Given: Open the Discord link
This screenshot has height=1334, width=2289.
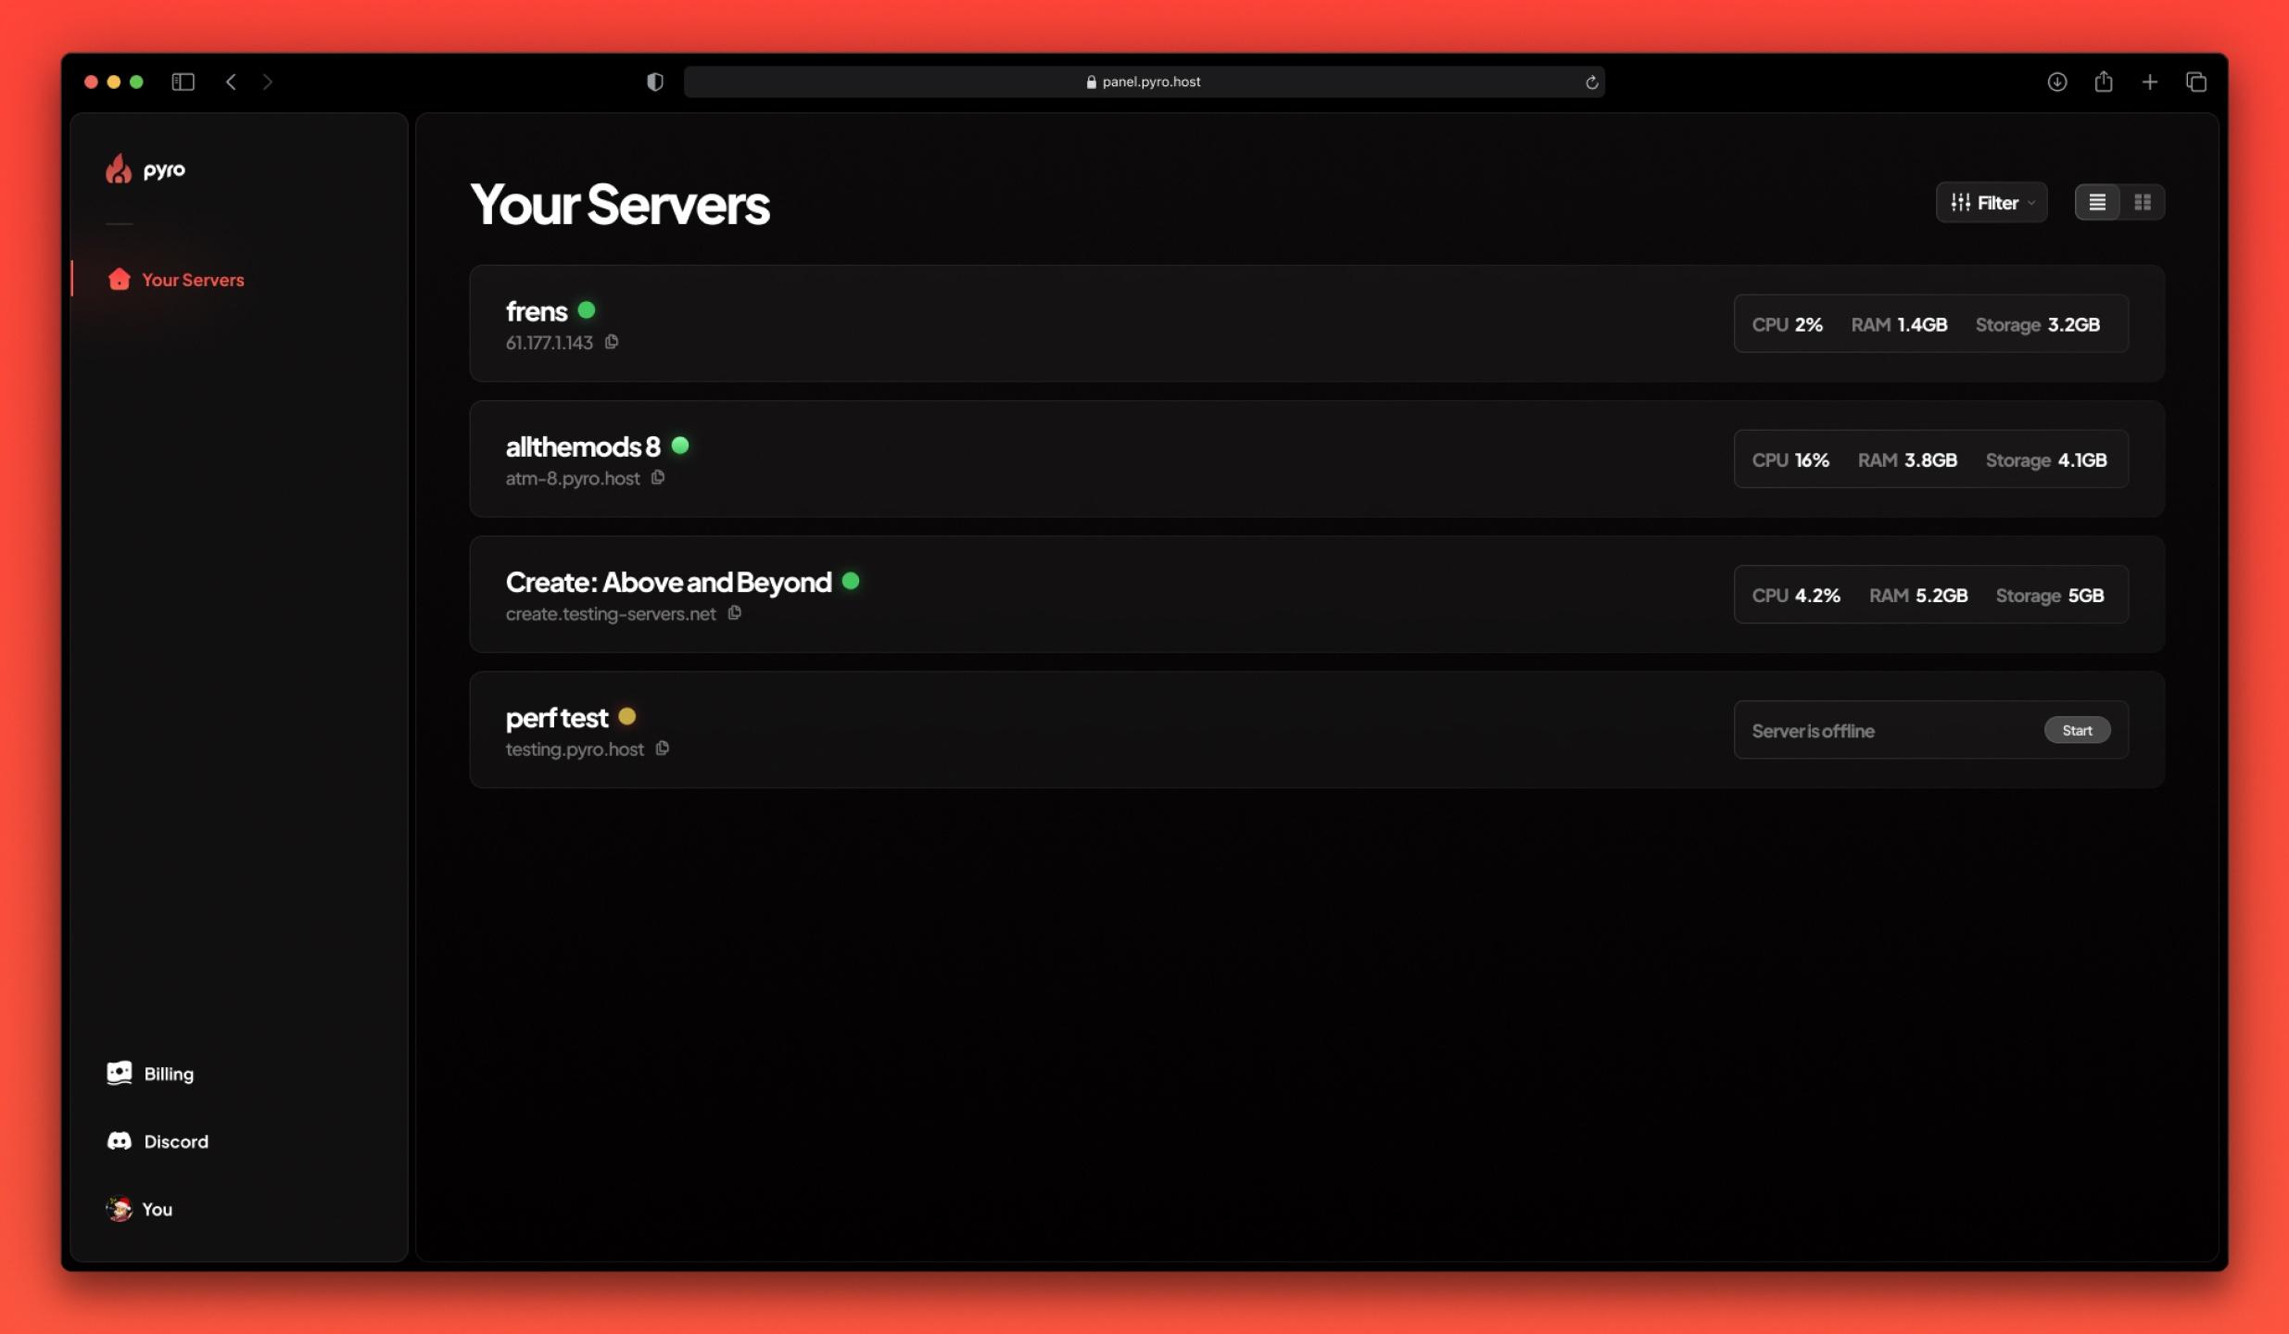Looking at the screenshot, I should point(175,1142).
